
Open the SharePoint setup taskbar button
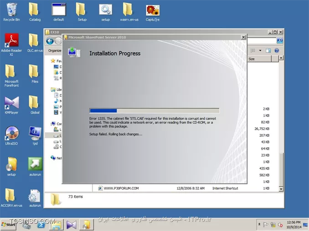tap(86, 225)
